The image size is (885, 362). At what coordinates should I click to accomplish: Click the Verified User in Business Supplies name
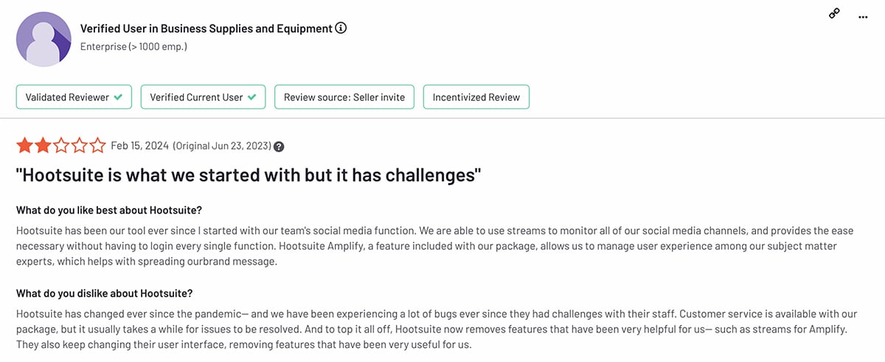point(206,29)
